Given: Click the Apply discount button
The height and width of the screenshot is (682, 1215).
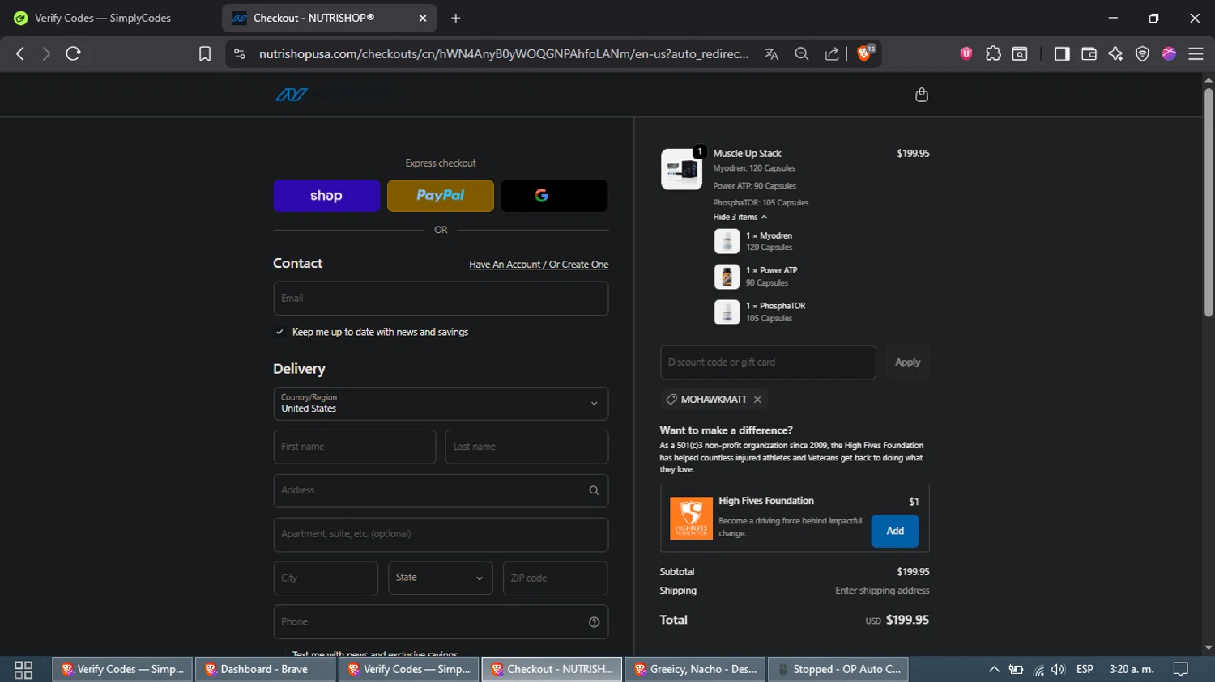Looking at the screenshot, I should (907, 362).
